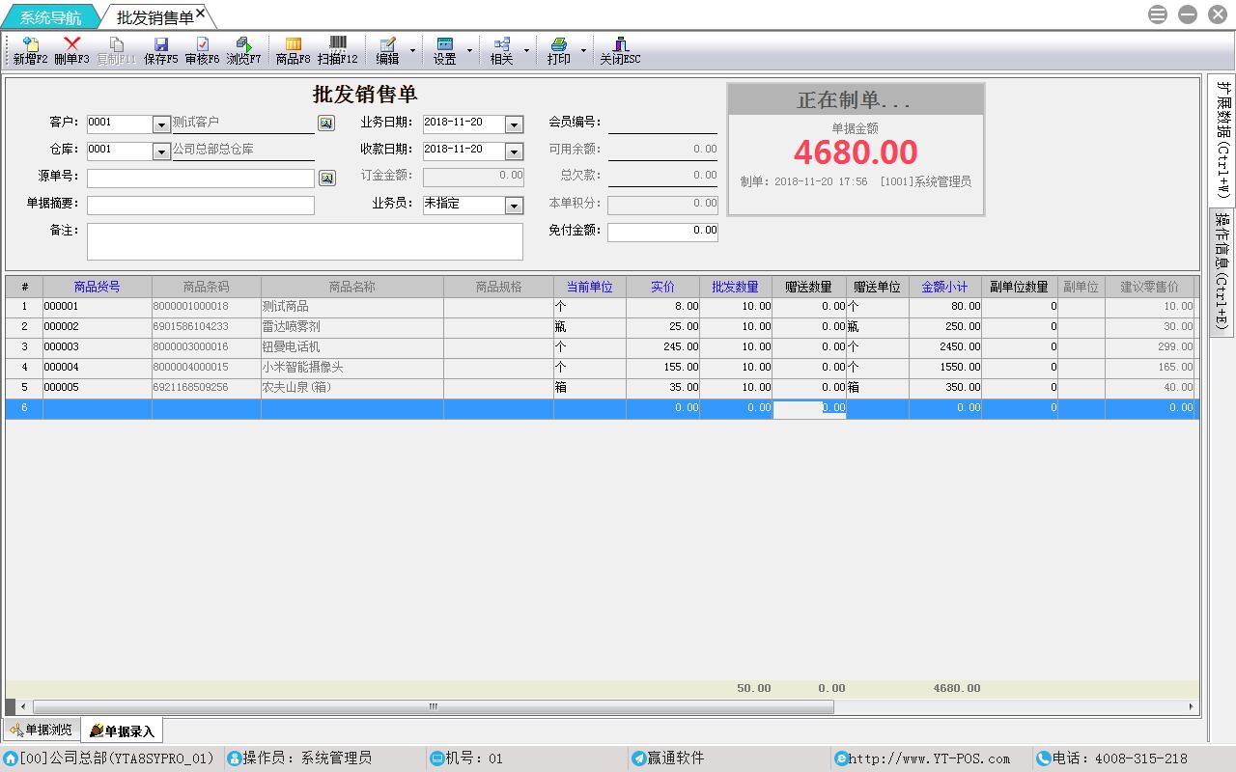Click the lookup icon beside customer name

point(326,124)
